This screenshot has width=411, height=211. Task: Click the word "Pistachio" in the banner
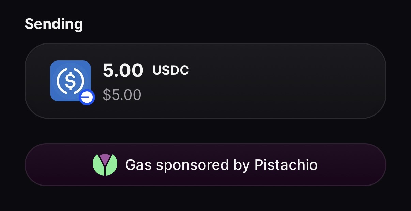click(x=286, y=165)
